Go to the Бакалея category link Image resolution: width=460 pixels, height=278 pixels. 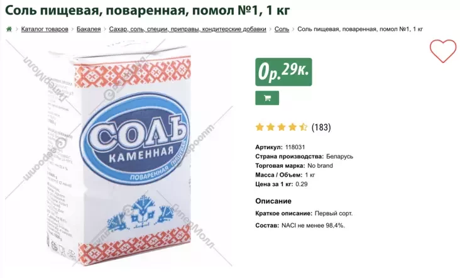click(x=89, y=29)
